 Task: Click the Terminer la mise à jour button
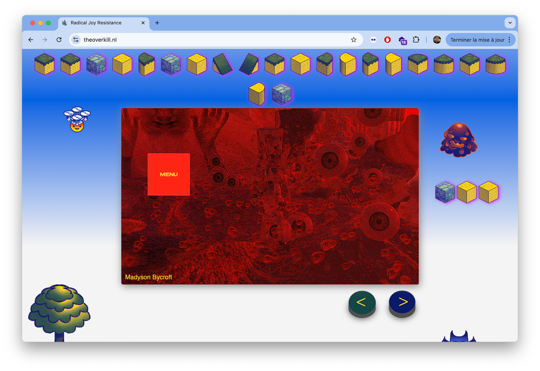(477, 40)
